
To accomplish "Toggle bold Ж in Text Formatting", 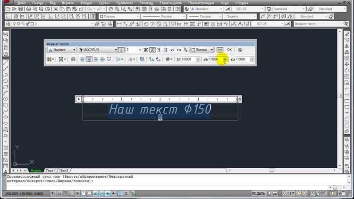I will pos(146,50).
